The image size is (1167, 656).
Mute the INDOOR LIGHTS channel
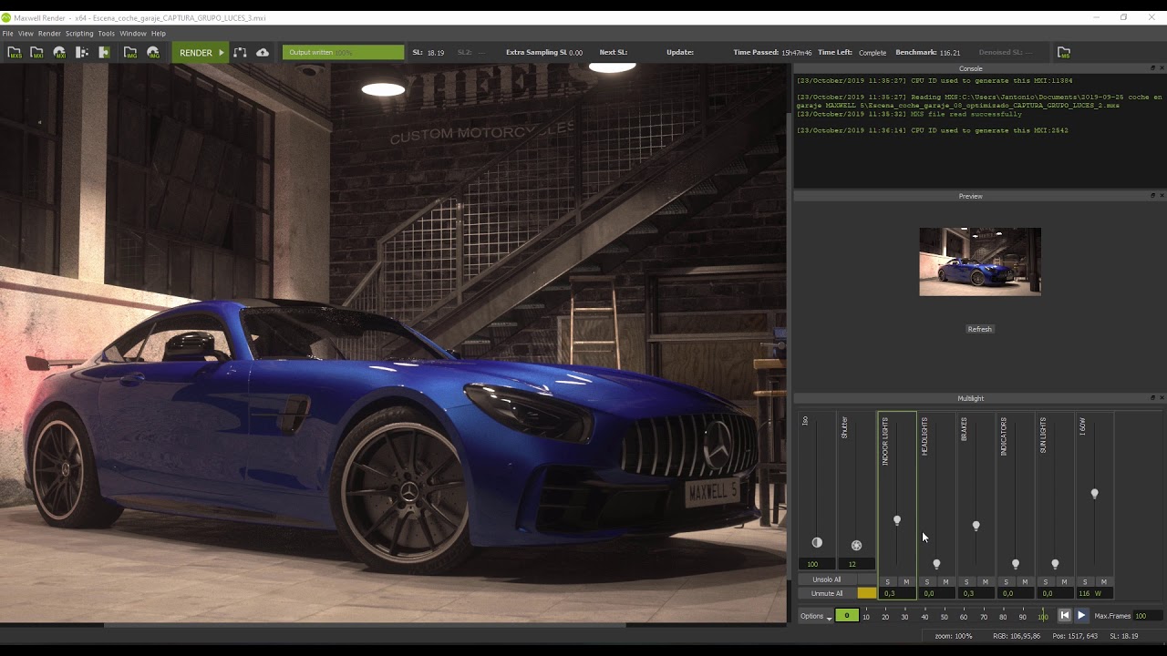click(x=906, y=582)
